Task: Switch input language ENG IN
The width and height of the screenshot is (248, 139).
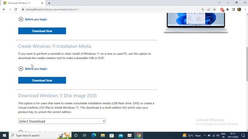Action: pyautogui.click(x=223, y=136)
